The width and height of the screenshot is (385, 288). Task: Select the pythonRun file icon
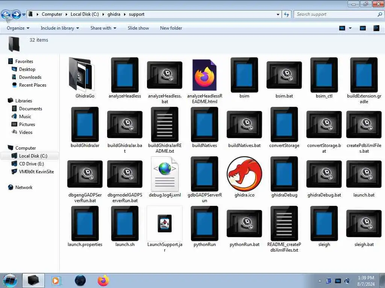tap(205, 223)
